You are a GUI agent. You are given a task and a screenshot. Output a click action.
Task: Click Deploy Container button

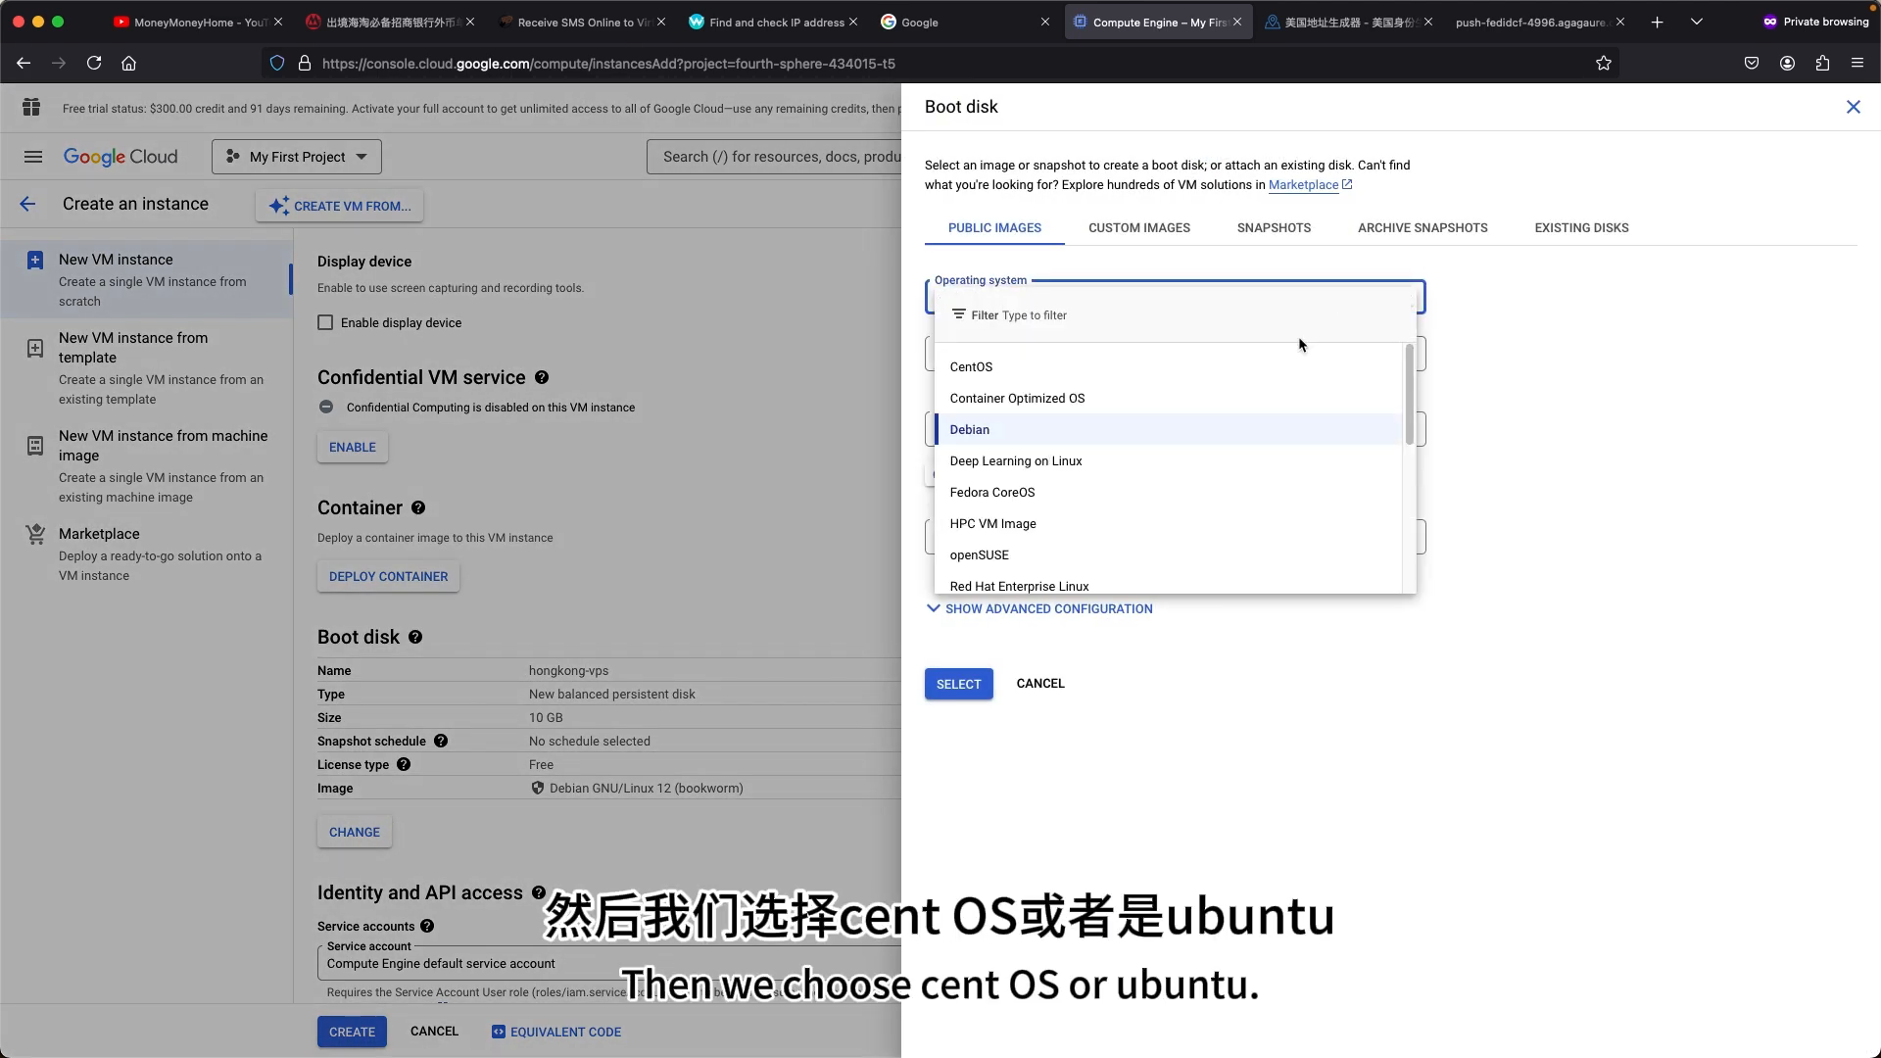[x=388, y=576]
